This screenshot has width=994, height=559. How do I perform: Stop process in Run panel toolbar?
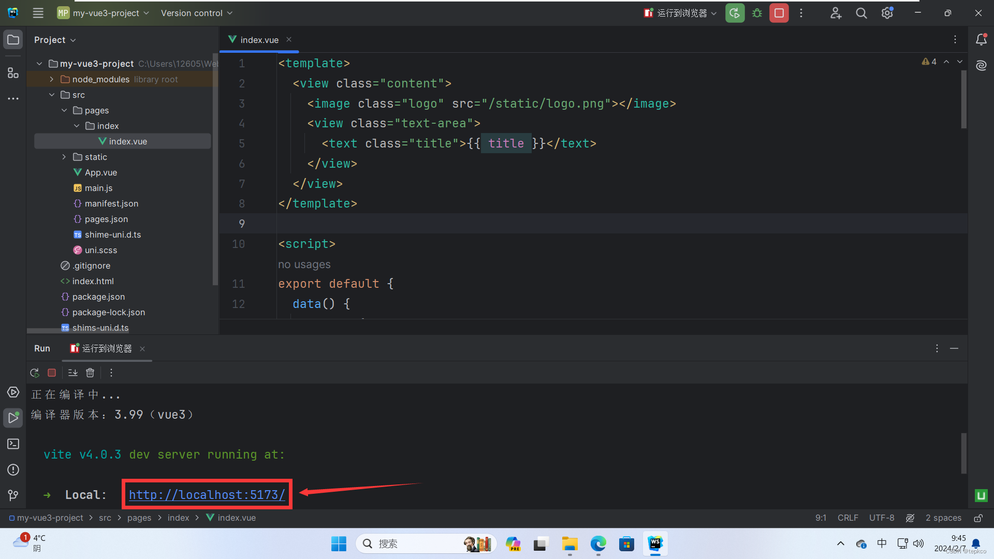coord(52,373)
